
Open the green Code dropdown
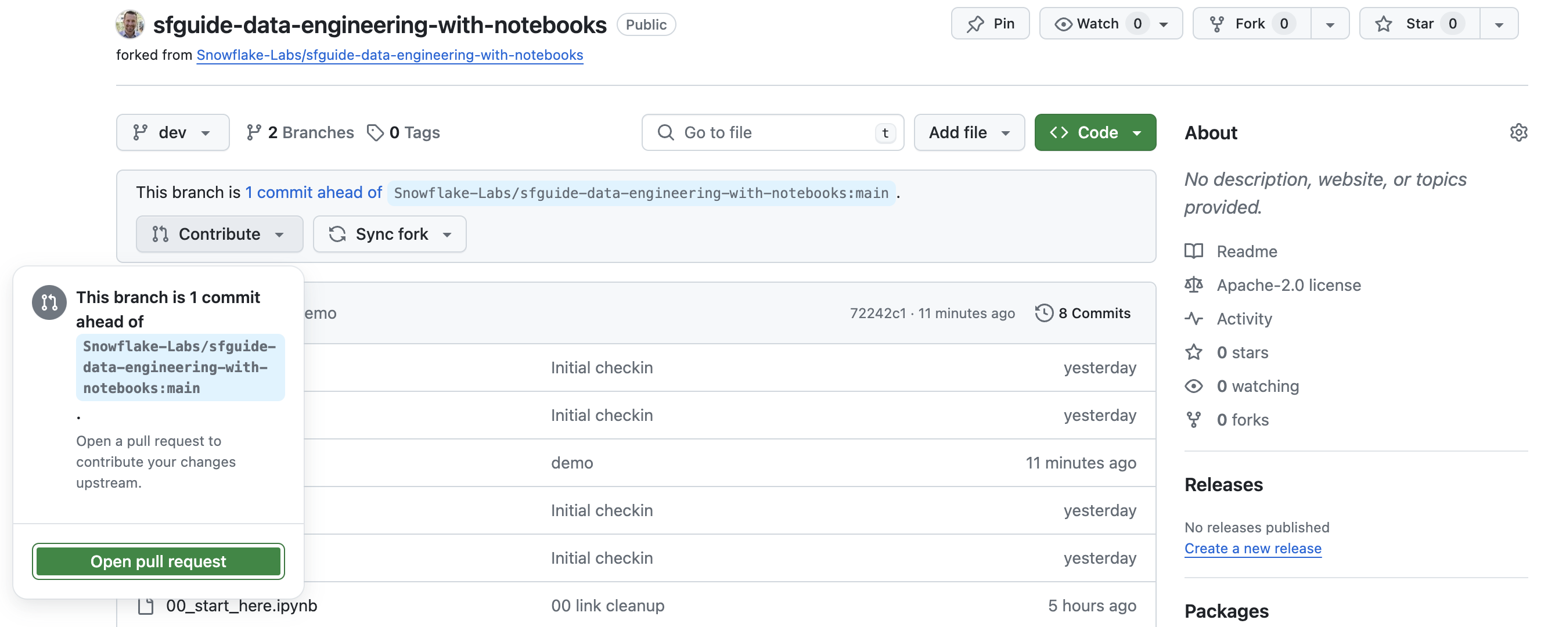[1095, 132]
